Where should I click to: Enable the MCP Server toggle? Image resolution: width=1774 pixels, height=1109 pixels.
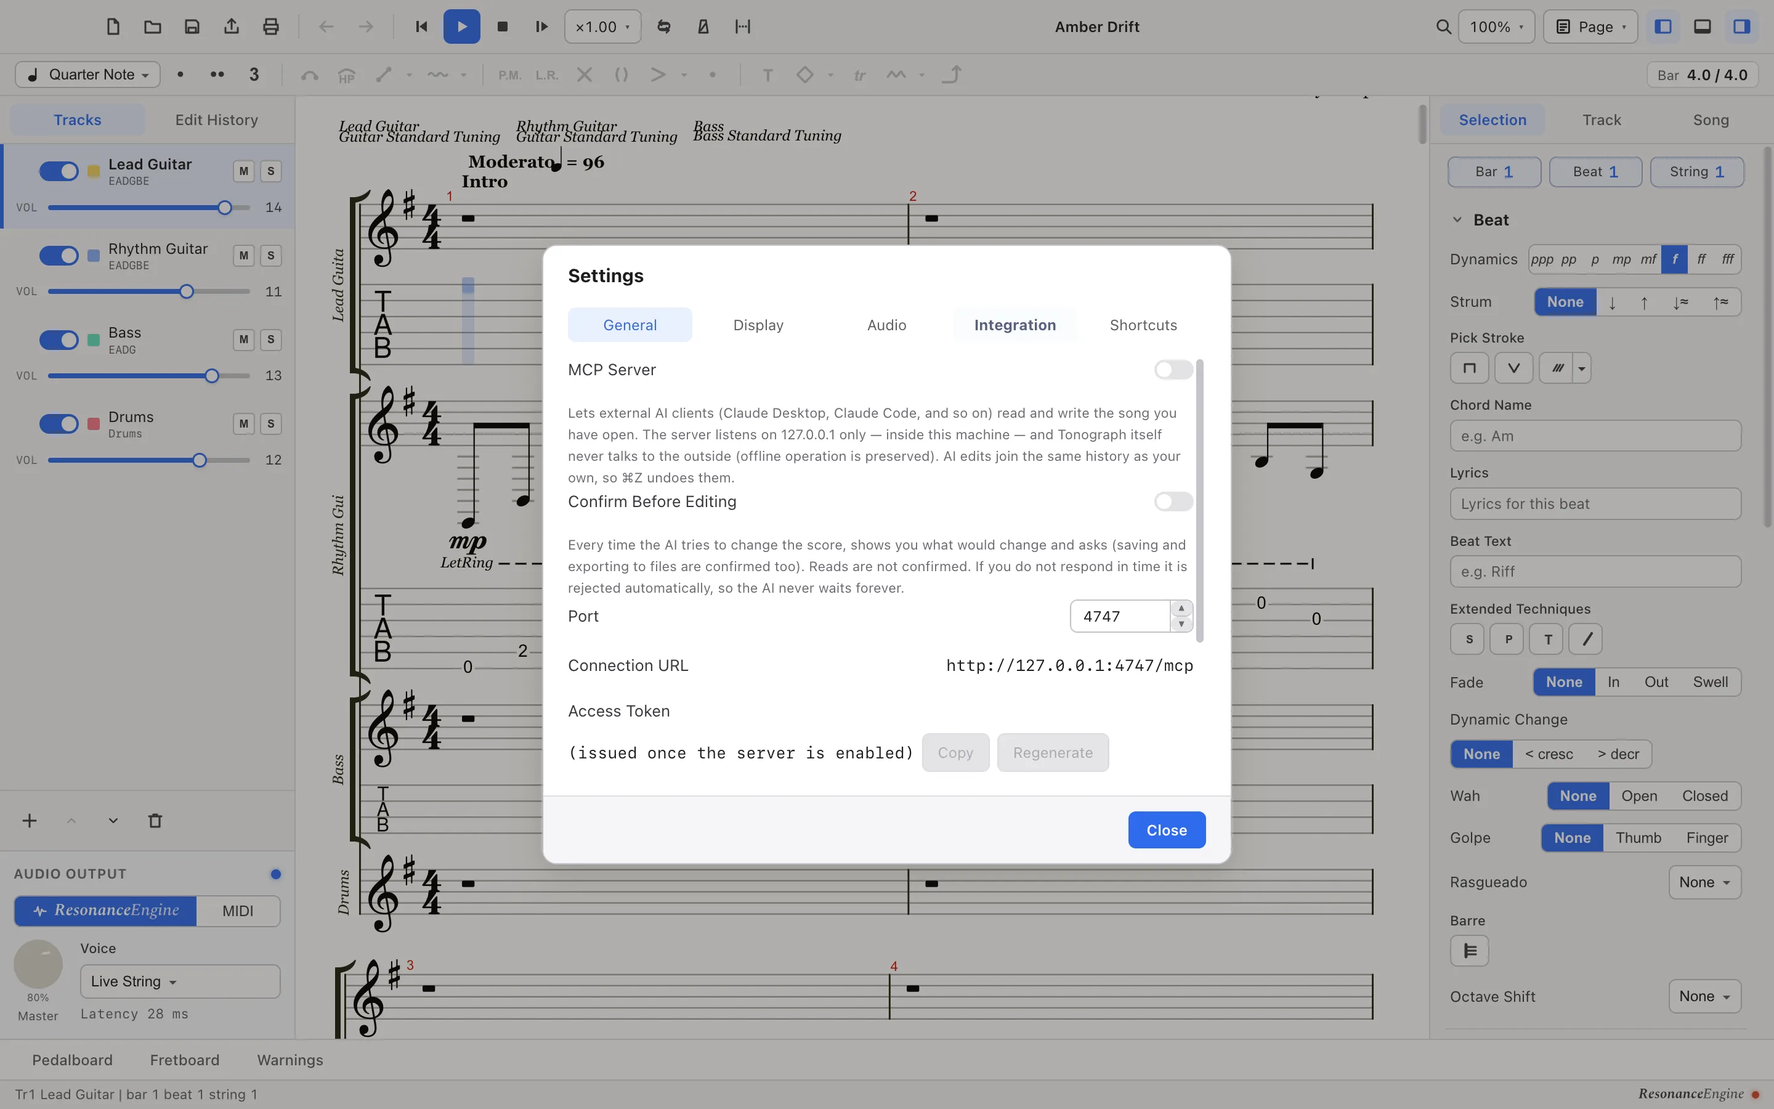point(1173,370)
